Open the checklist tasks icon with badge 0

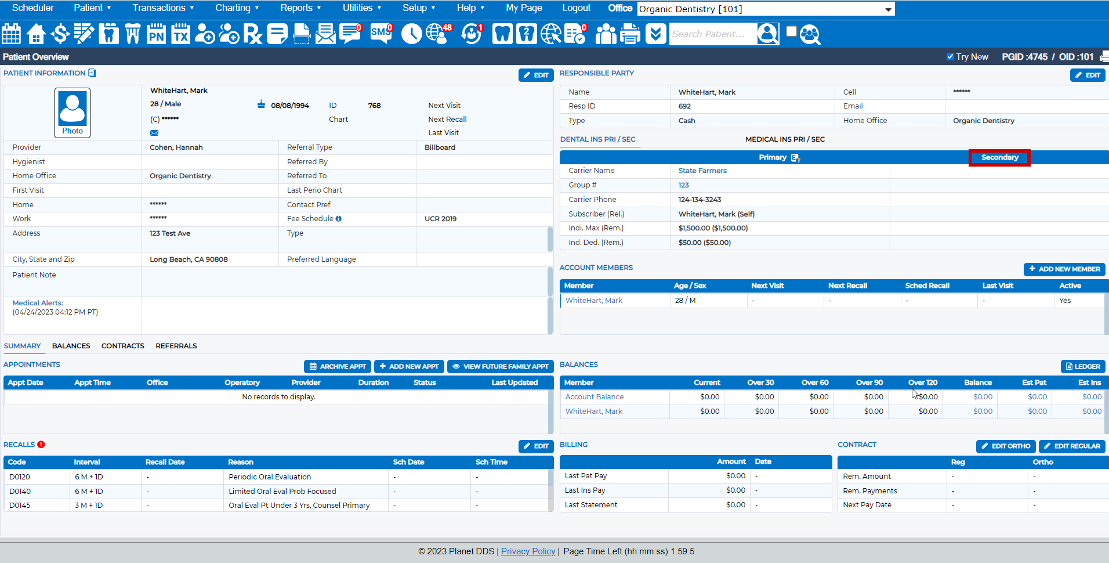tap(575, 34)
